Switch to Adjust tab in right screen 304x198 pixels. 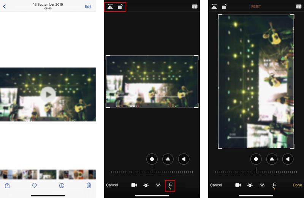coord(250,185)
